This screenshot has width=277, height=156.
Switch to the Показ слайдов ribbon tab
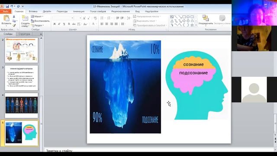pos(98,11)
